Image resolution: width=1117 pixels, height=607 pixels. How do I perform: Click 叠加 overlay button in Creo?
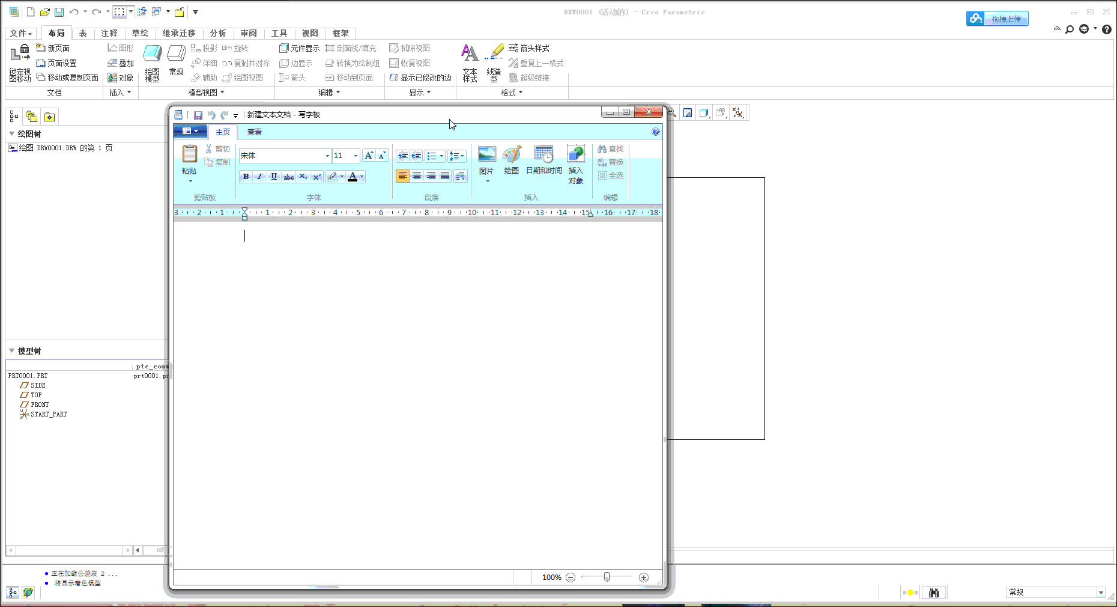click(121, 63)
